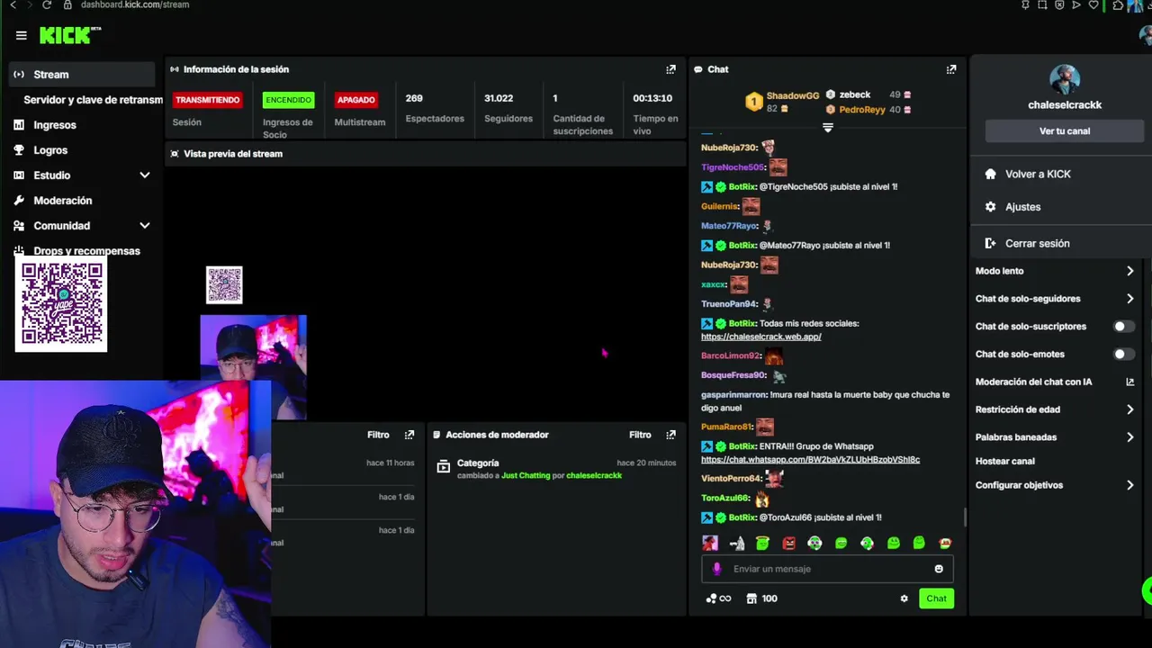Click the Just Chatting category link
Viewport: 1152px width, 648px height.
(526, 476)
